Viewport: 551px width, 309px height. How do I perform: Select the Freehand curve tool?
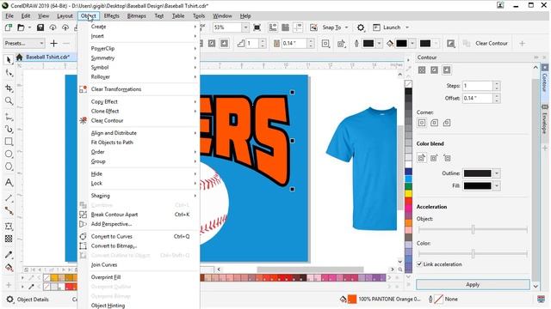click(x=9, y=117)
